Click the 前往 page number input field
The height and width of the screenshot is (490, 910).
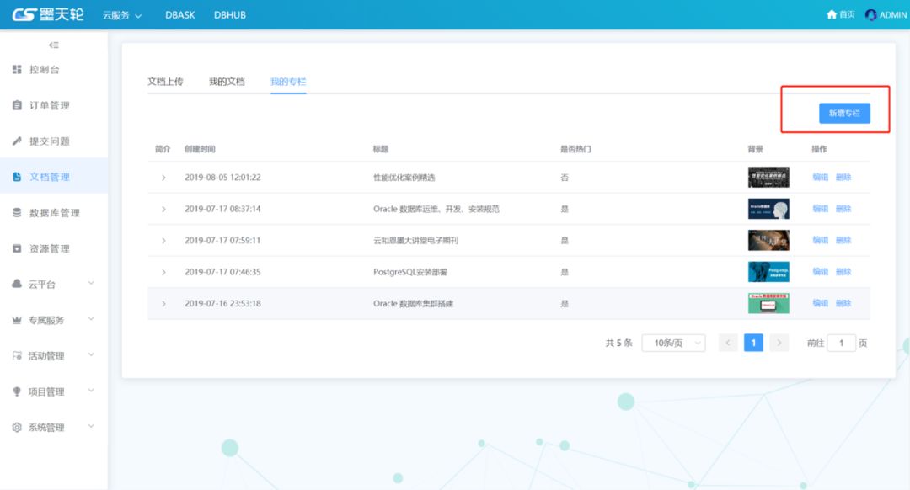pyautogui.click(x=841, y=343)
